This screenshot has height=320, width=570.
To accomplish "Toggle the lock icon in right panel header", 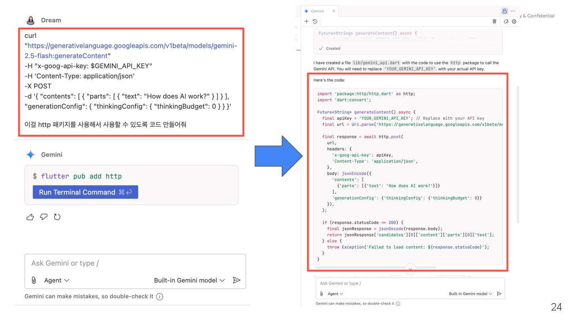I will (504, 11).
